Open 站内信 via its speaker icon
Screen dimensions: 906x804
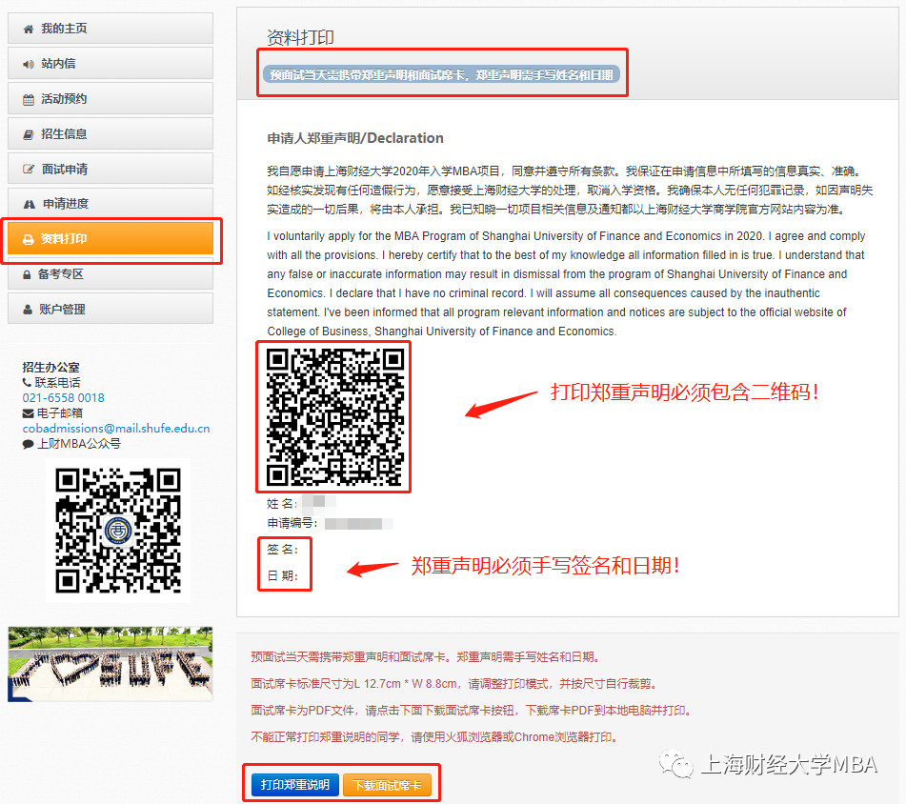click(x=28, y=64)
